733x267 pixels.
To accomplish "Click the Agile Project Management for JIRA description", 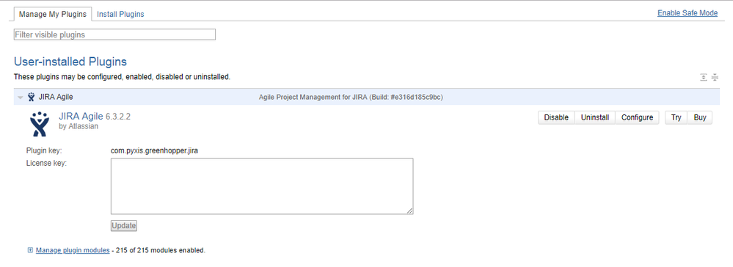I will click(x=351, y=98).
